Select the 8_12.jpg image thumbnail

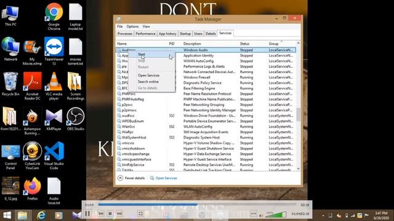coord(10,188)
